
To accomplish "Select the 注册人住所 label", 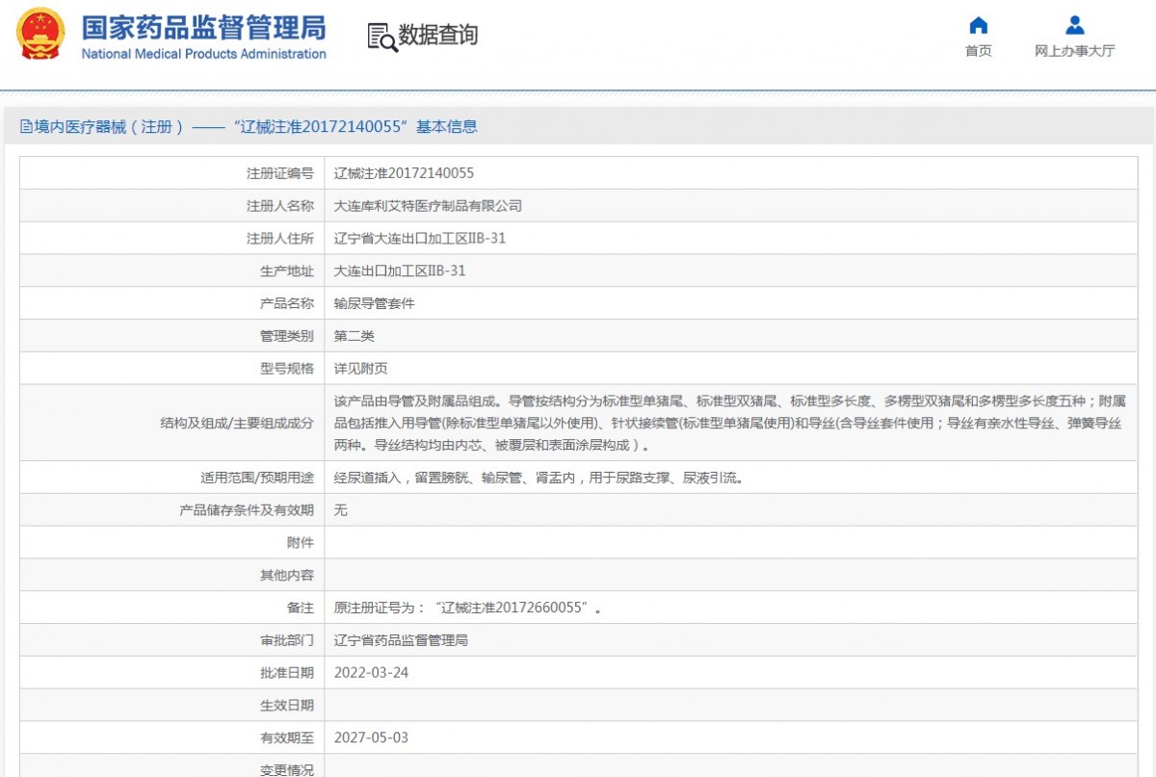I will click(280, 238).
